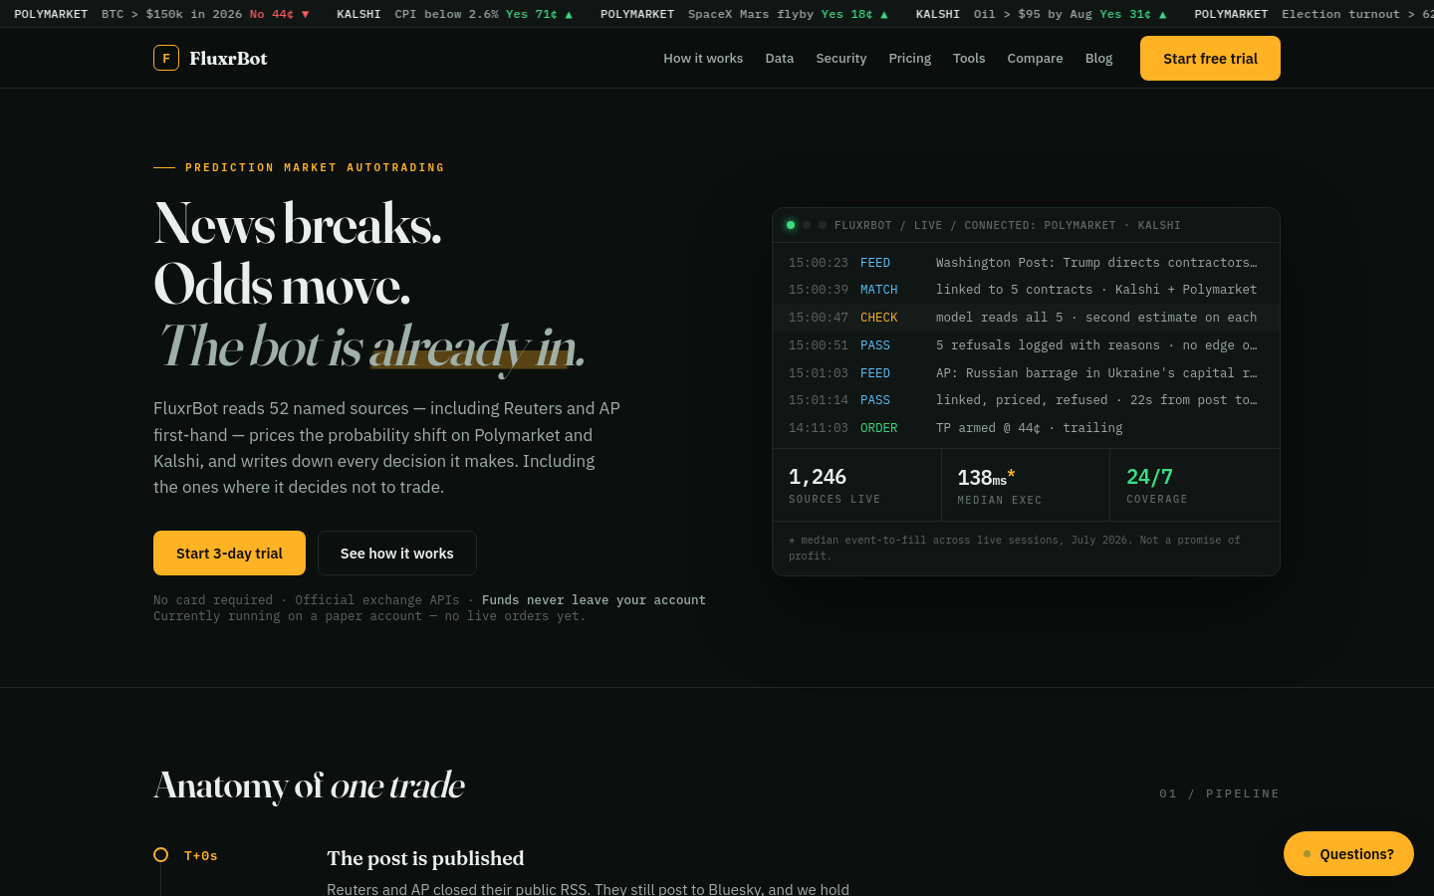
Task: Click the green live status dot
Action: point(791,225)
